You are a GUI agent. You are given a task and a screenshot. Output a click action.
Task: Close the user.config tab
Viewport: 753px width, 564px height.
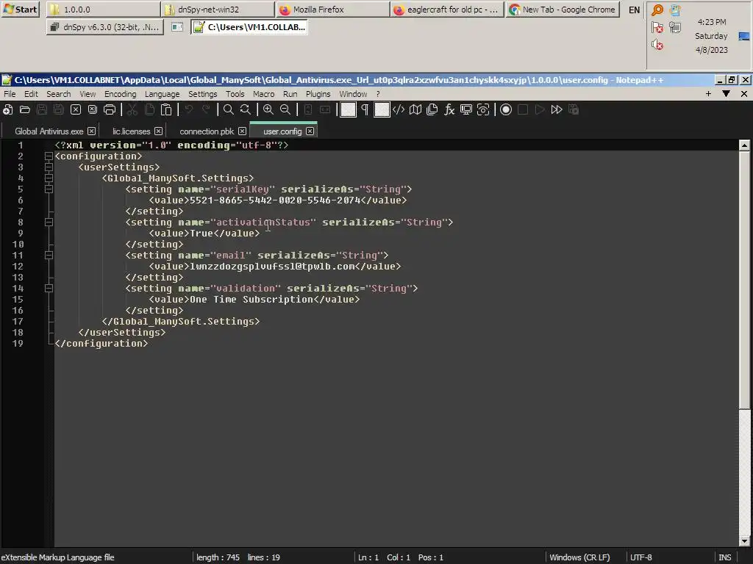[x=310, y=131]
